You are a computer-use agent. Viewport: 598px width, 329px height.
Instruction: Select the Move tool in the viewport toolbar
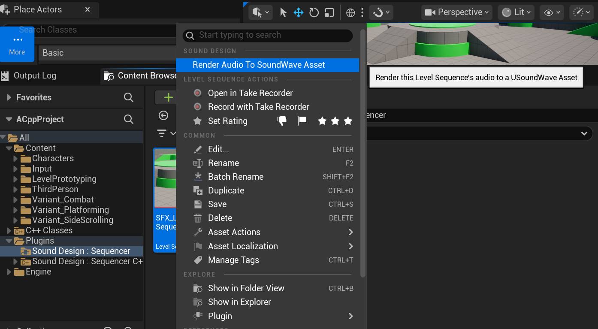coord(298,12)
